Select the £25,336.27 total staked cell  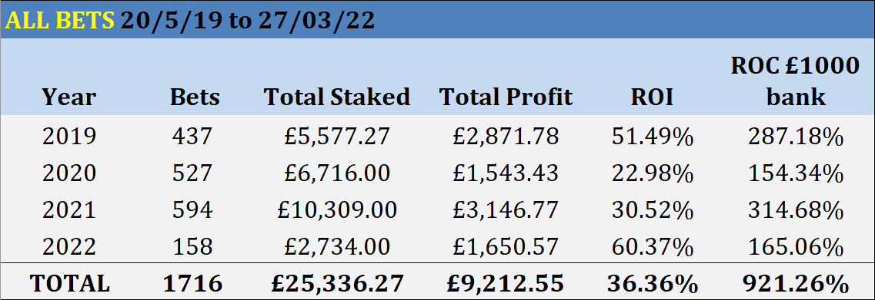click(337, 284)
